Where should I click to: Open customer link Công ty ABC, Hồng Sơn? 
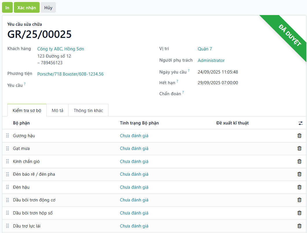(x=61, y=49)
